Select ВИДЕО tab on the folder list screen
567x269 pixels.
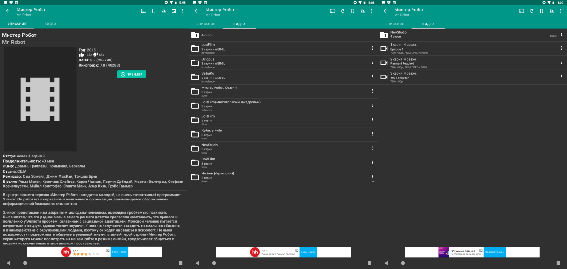point(239,24)
